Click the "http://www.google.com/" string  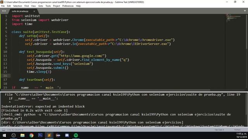tap(82, 56)
